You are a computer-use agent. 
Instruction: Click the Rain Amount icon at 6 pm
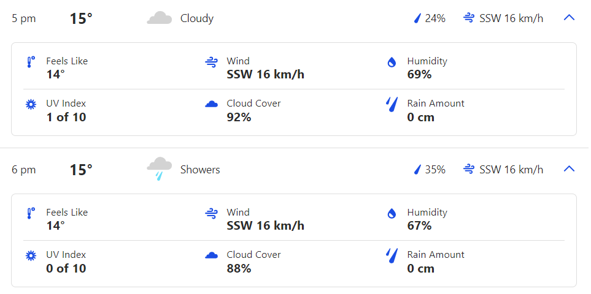click(392, 255)
